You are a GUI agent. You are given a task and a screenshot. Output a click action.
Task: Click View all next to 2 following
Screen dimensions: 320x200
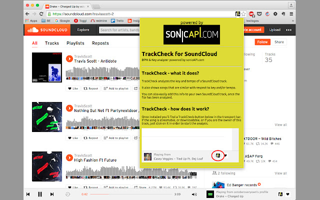pyautogui.click(x=280, y=173)
